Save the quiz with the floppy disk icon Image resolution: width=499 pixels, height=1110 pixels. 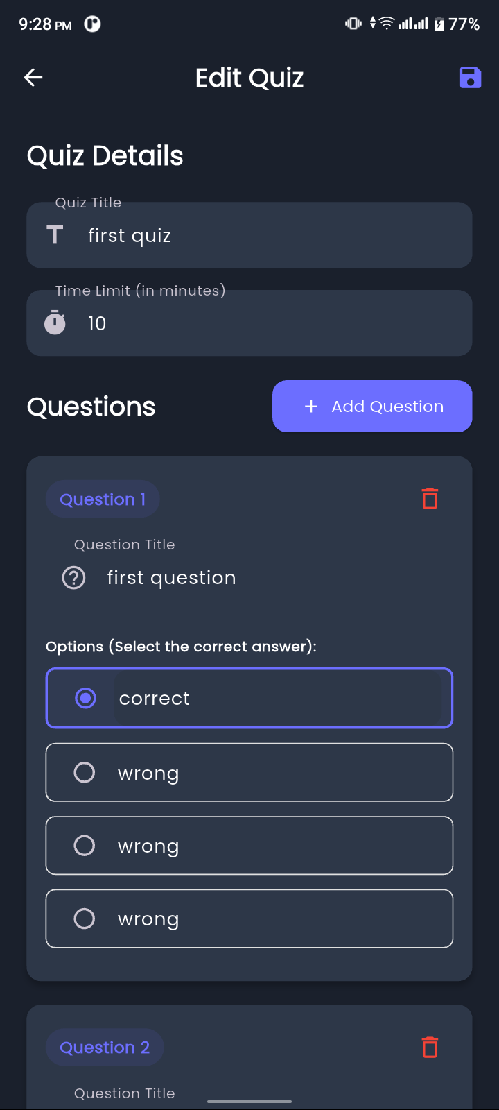tap(470, 78)
